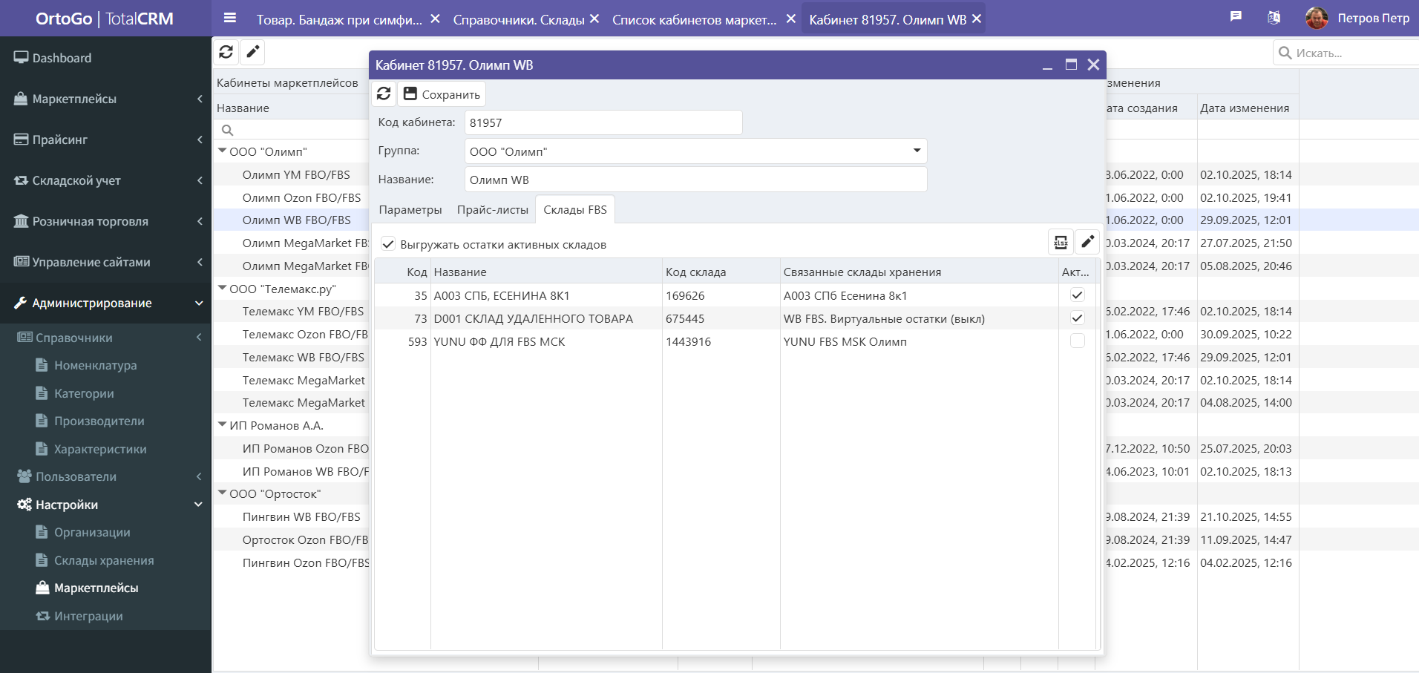Collapse the ООО "Телемакс.ру" tree group
Image resolution: width=1419 pixels, height=673 pixels.
pyautogui.click(x=222, y=289)
